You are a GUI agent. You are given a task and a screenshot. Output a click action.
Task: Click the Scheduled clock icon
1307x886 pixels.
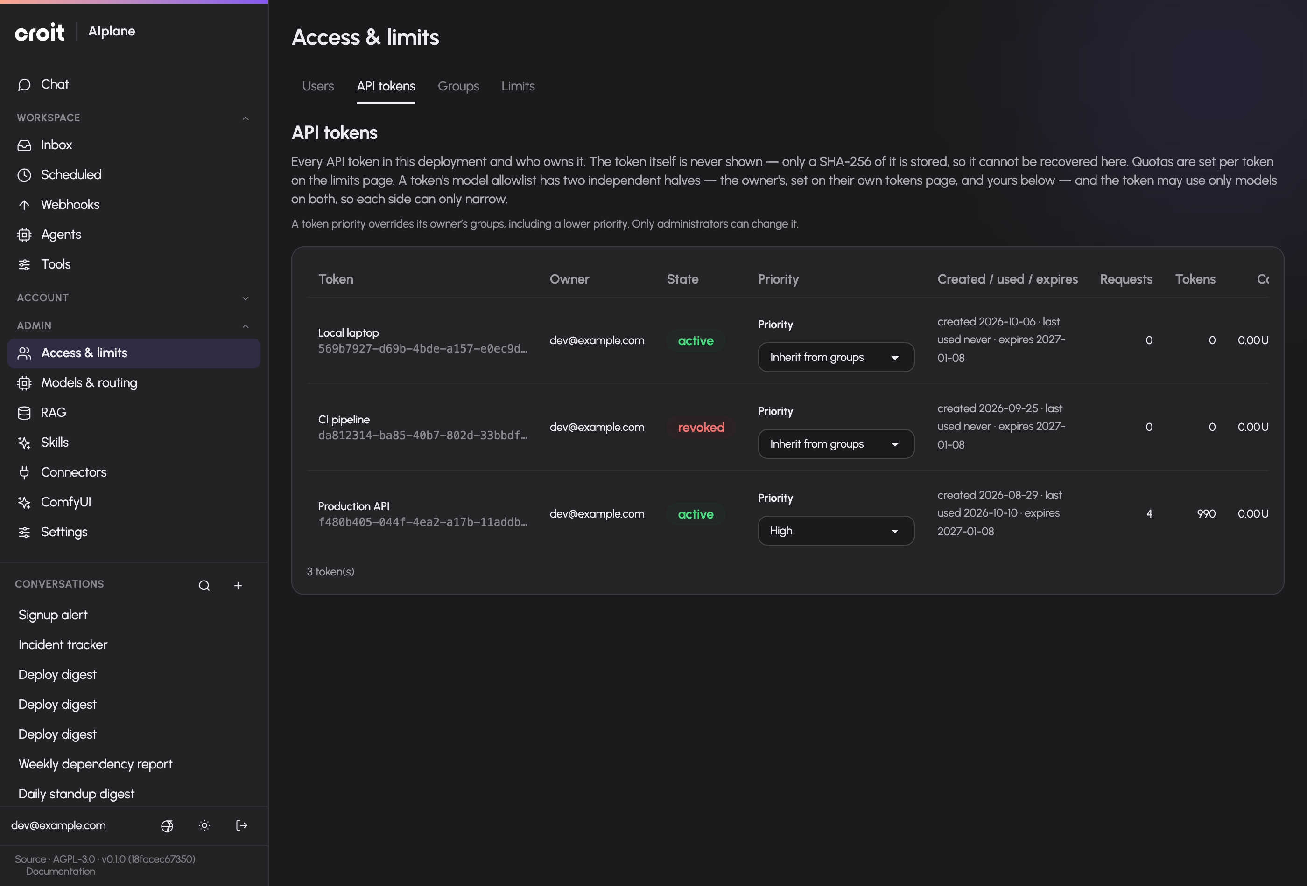24,175
